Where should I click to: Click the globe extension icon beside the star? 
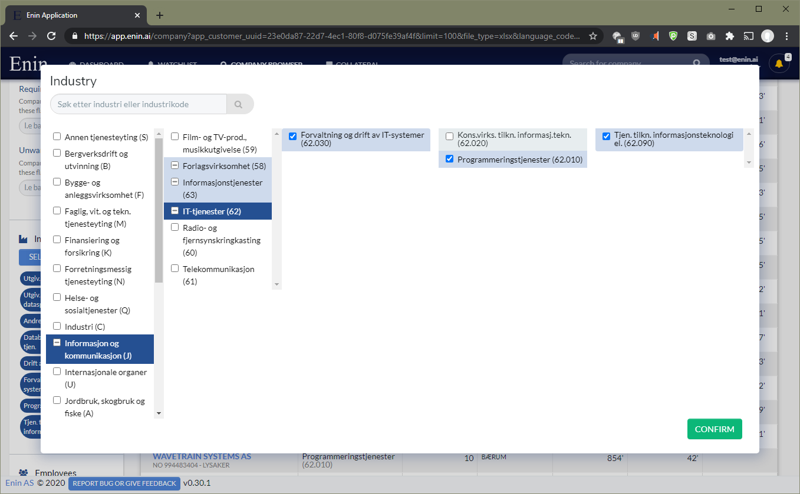click(x=618, y=37)
